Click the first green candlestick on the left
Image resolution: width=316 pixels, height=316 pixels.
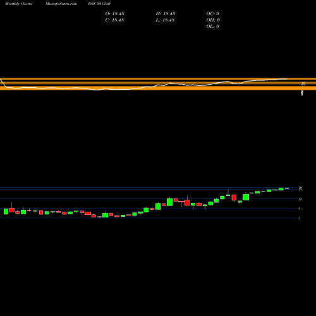point(6,212)
